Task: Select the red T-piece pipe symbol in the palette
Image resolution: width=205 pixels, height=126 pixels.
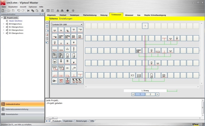Action: pos(80,74)
